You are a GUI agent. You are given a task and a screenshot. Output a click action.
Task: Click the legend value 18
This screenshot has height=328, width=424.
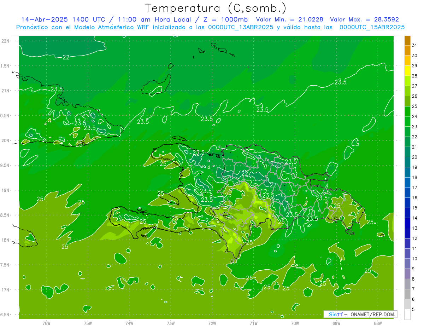tap(415, 177)
